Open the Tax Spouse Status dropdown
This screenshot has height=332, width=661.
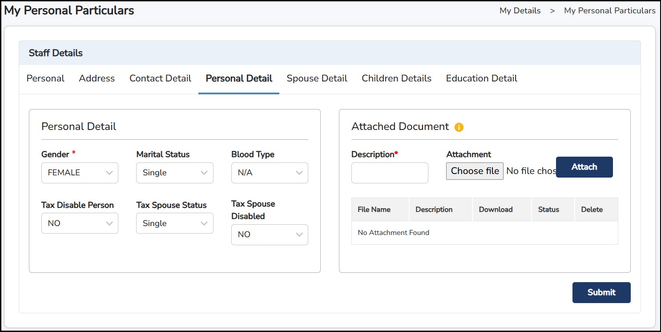174,223
